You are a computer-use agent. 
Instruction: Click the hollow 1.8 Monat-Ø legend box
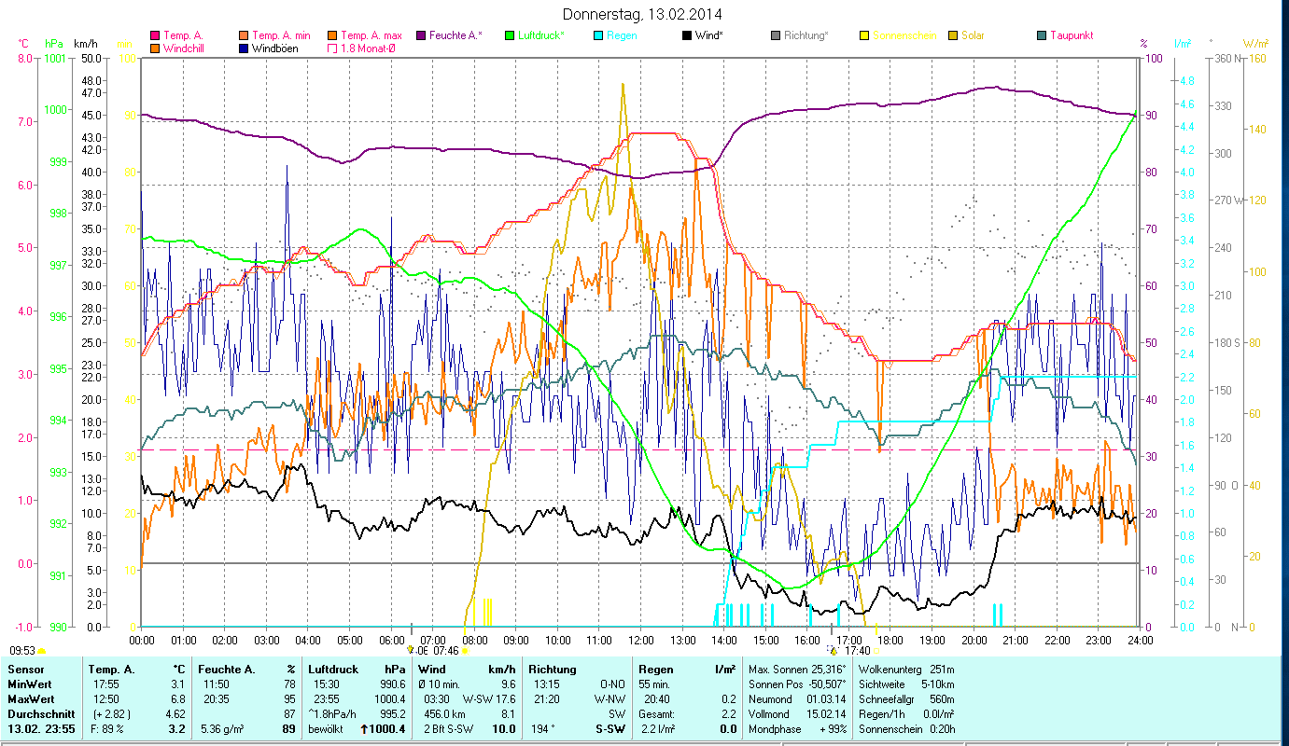[333, 48]
